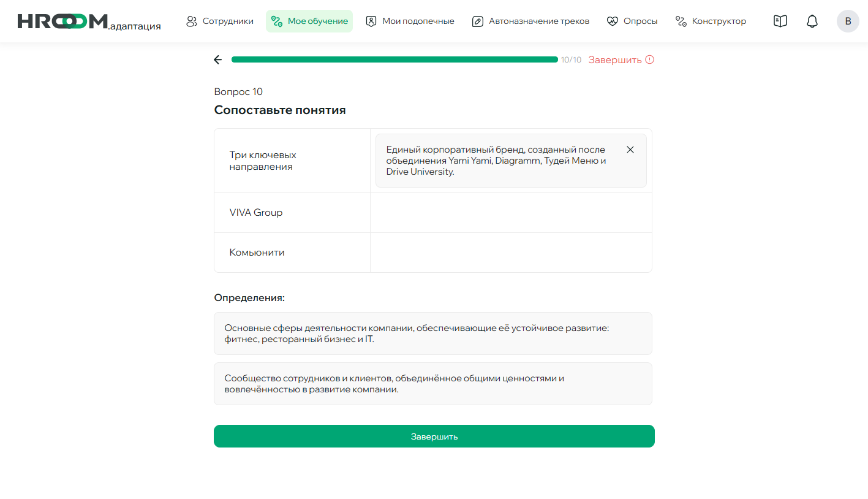Open the user profile avatar B

(848, 21)
